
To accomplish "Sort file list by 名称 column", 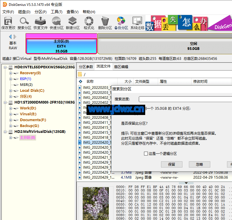I will 90,81.
